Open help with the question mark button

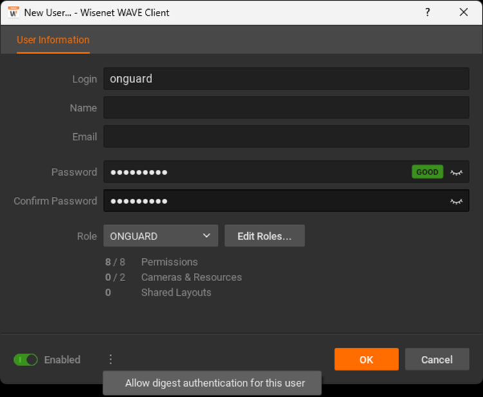tap(428, 12)
